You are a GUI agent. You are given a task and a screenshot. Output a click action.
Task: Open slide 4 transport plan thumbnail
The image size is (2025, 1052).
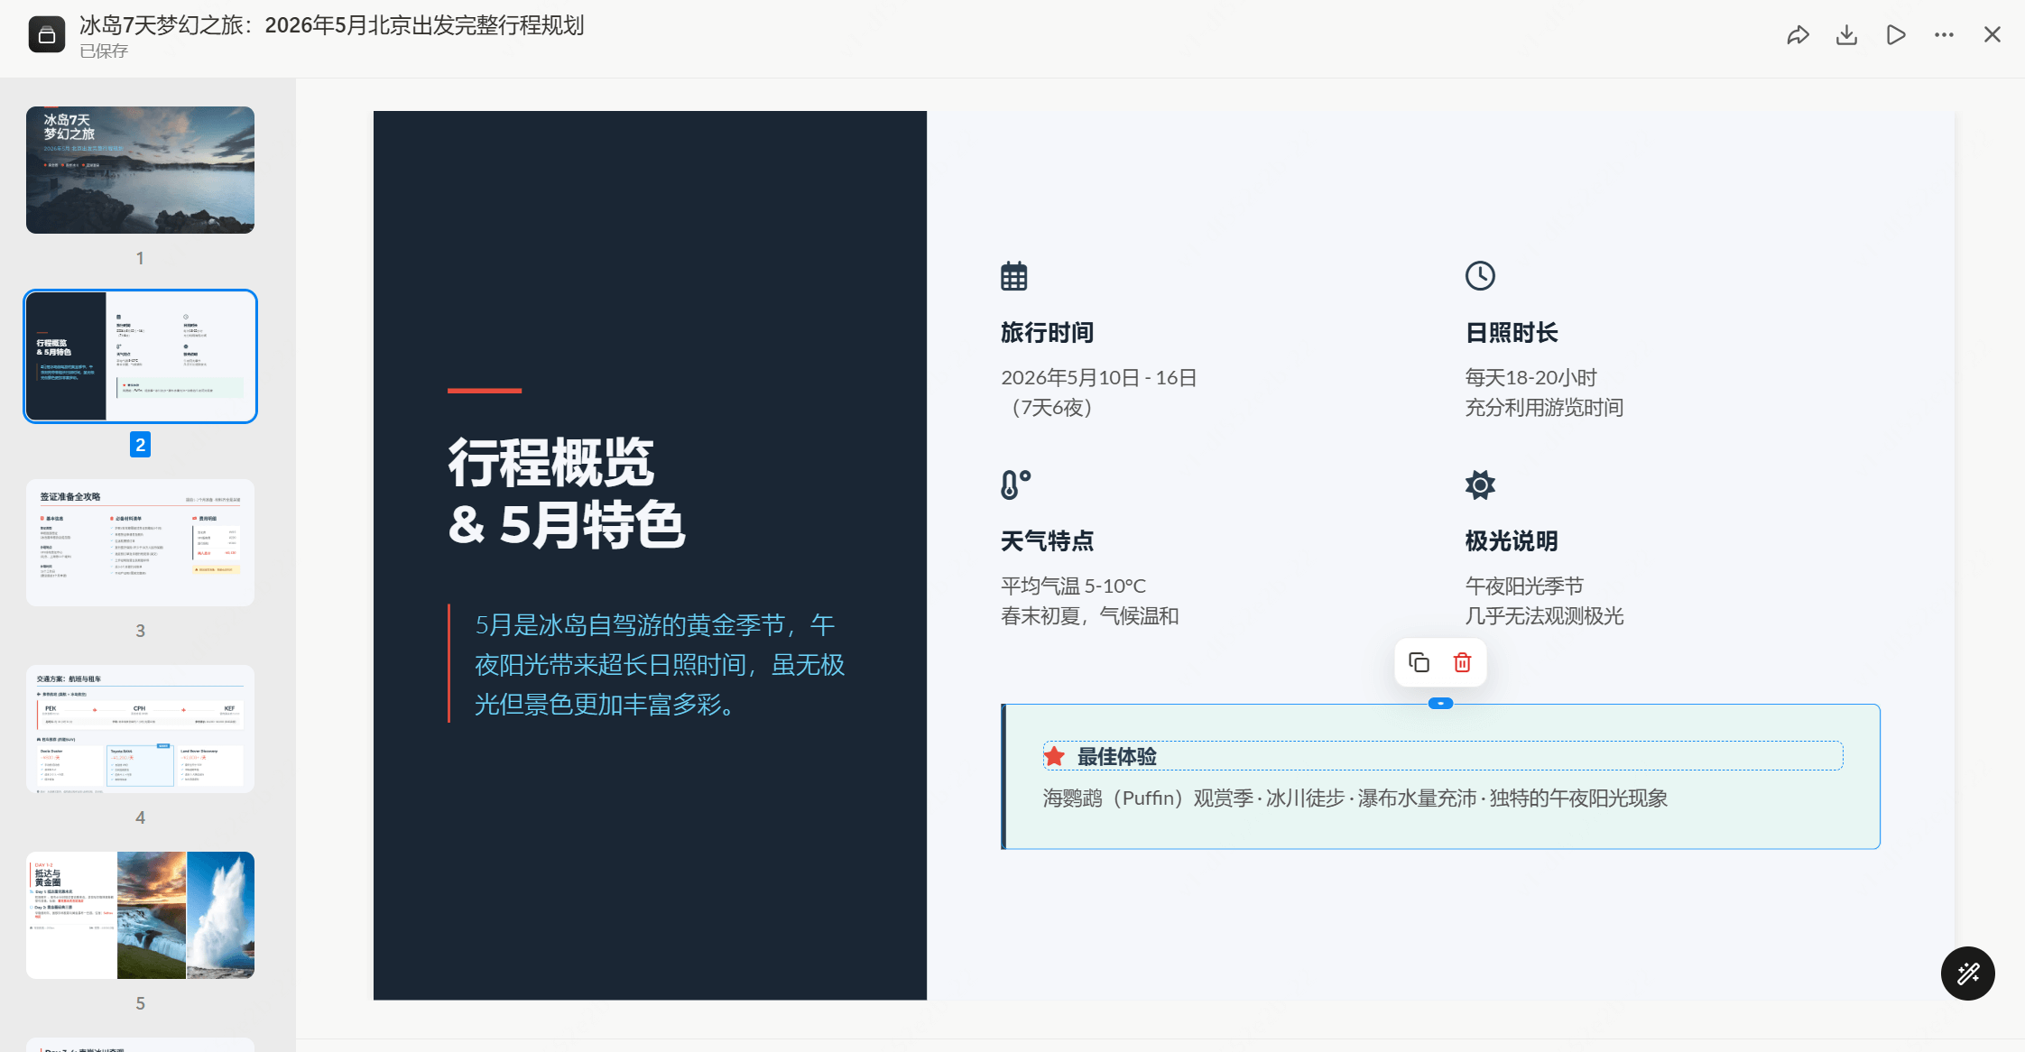pyautogui.click(x=140, y=729)
